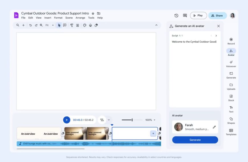
Task: Close the Generate an AI avatar panel
Action: coord(218,26)
